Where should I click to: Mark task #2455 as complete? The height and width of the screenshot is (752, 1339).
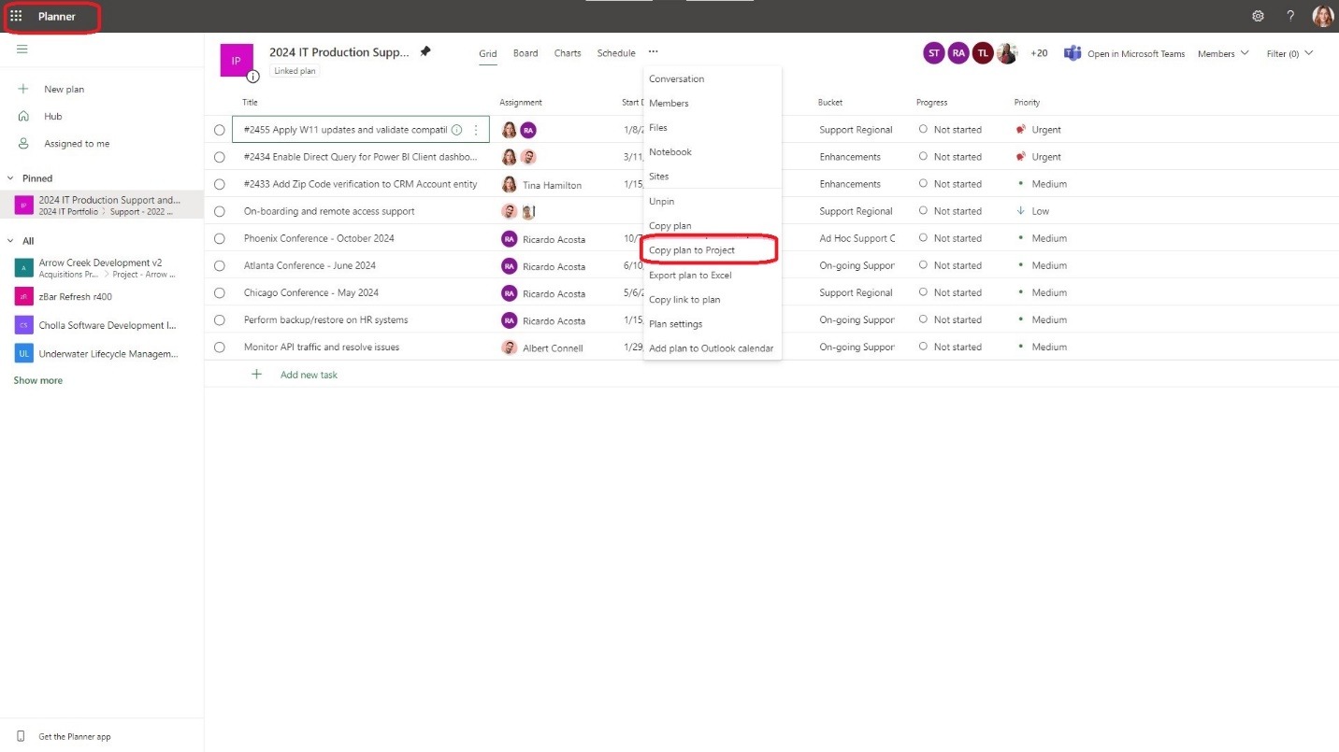coord(220,130)
